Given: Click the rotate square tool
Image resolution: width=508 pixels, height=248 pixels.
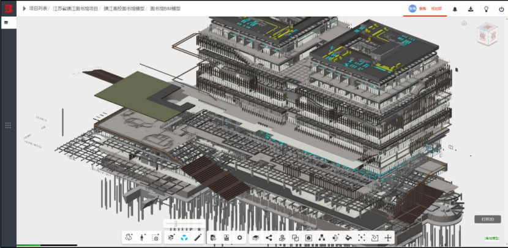Looking at the screenshot, I should pyautogui.click(x=375, y=238).
